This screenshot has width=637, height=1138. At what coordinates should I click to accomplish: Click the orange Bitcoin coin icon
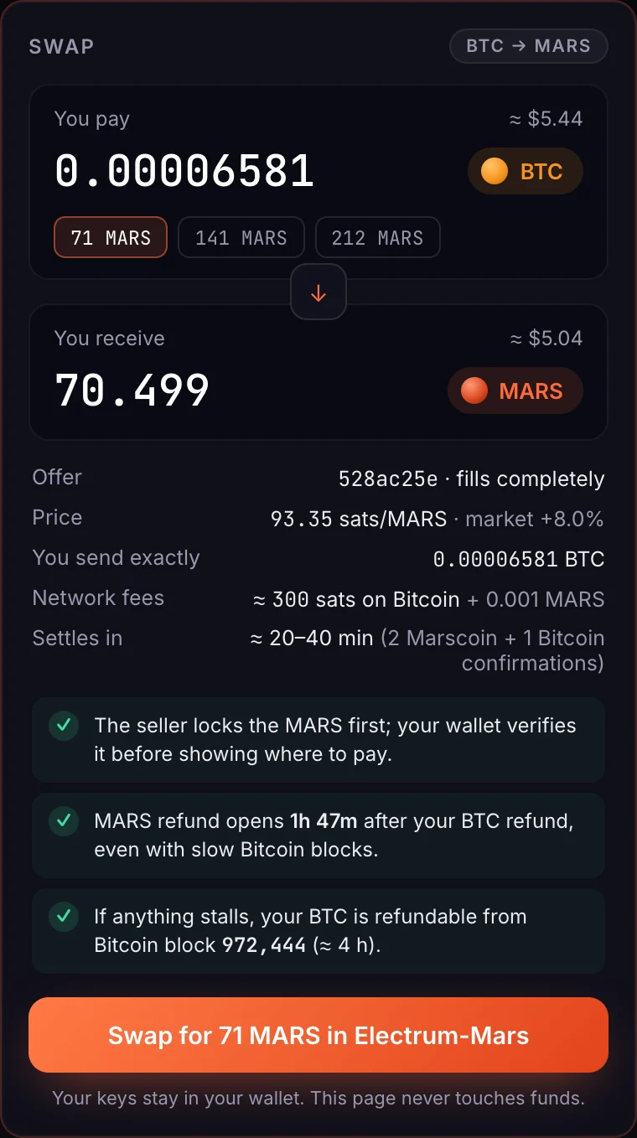495,172
